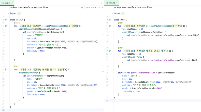Expand the folded imports in ToBe.kt
Viewport: 201px width, 112px height.
tap(112, 13)
